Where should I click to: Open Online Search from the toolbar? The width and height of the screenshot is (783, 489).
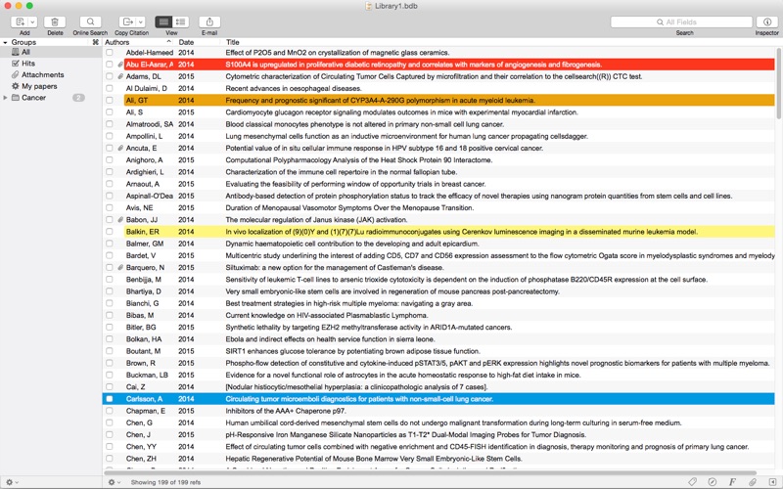(90, 22)
